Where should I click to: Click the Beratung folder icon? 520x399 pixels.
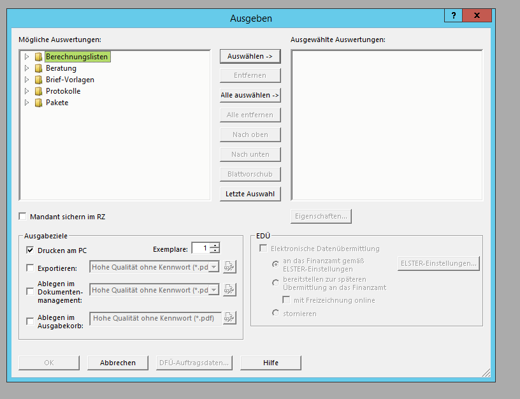point(38,68)
